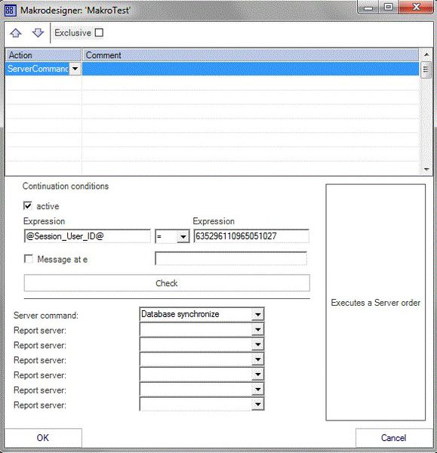Click the @Session_User_ID@ expression field
437x453 pixels.
tap(88, 236)
